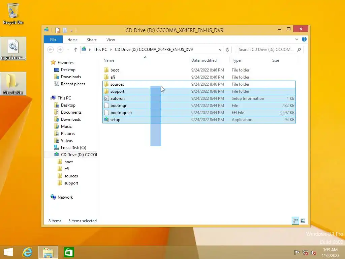The height and width of the screenshot is (259, 345).
Task: Open the File tab
Action: click(53, 40)
